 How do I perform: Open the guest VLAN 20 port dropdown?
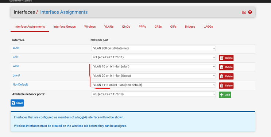tap(153, 76)
